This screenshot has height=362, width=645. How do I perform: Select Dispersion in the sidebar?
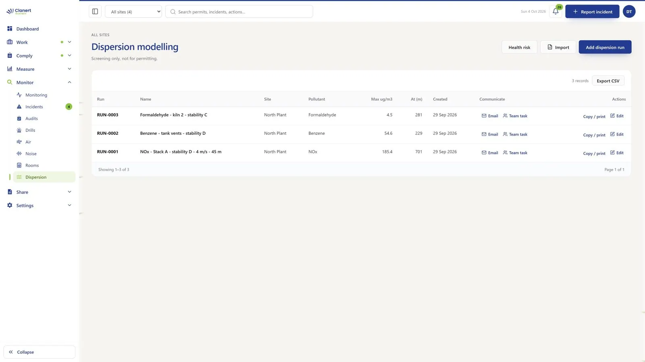(x=44, y=177)
